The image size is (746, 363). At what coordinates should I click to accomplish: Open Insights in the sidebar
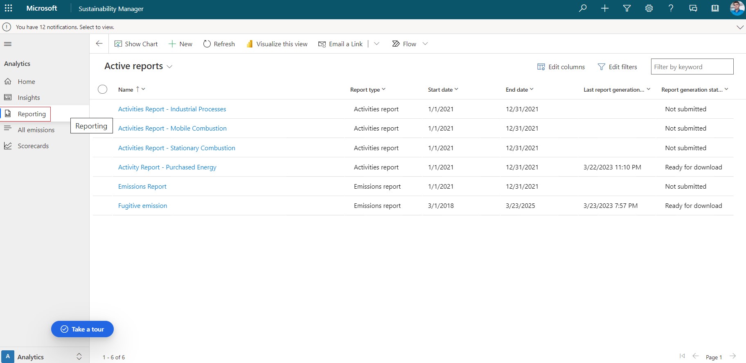[29, 97]
